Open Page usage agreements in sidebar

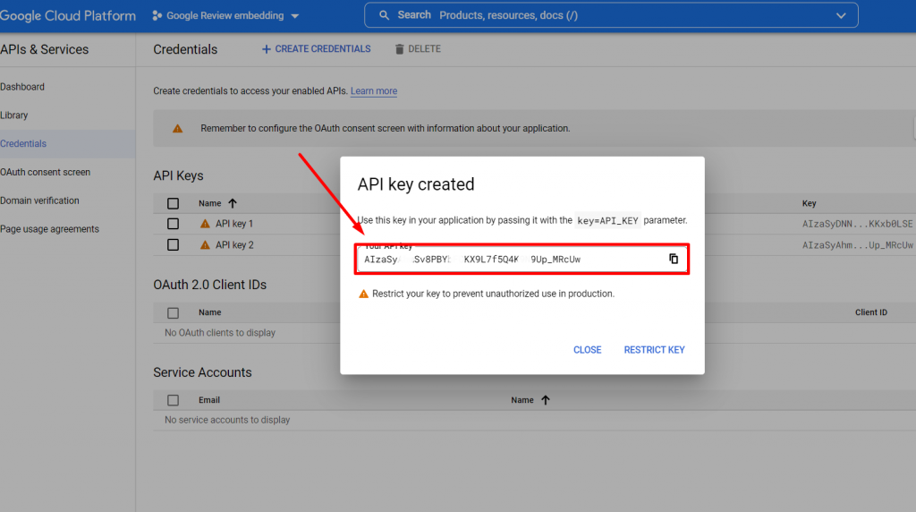tap(50, 229)
